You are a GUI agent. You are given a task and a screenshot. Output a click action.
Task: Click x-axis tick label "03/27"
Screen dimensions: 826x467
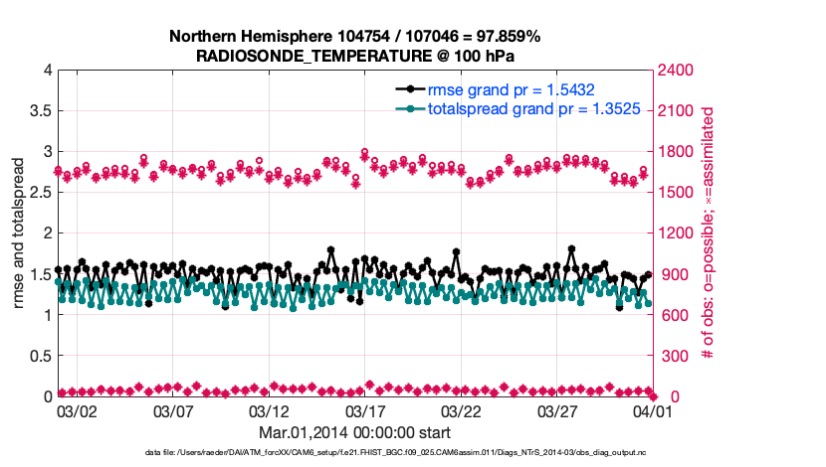pyautogui.click(x=557, y=411)
